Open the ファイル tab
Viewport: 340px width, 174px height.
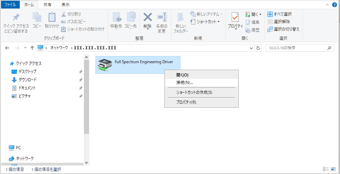click(x=10, y=4)
